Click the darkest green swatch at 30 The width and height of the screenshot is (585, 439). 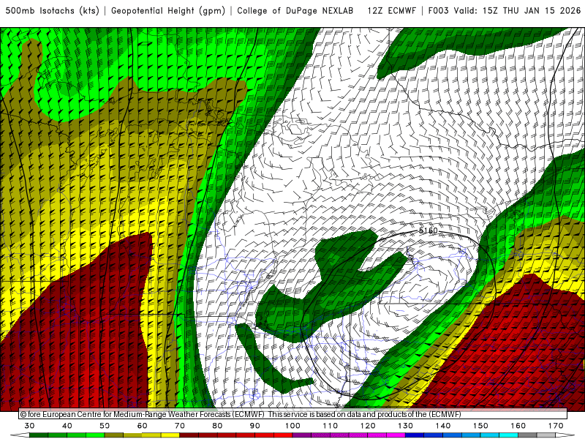39,435
